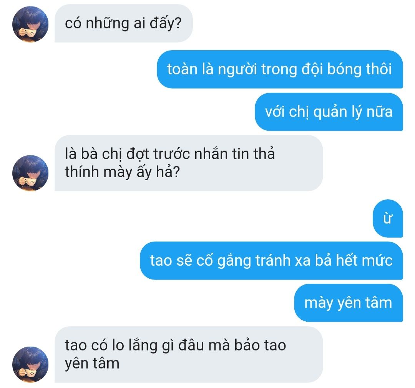
Task: Click the word "thính" in the gray message
Action: 82,173
